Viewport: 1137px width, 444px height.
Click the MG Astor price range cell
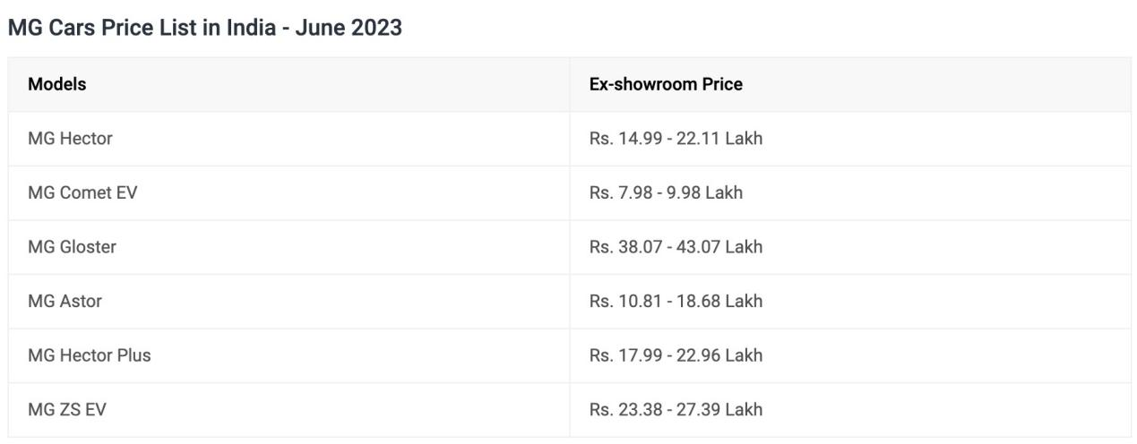[676, 302]
